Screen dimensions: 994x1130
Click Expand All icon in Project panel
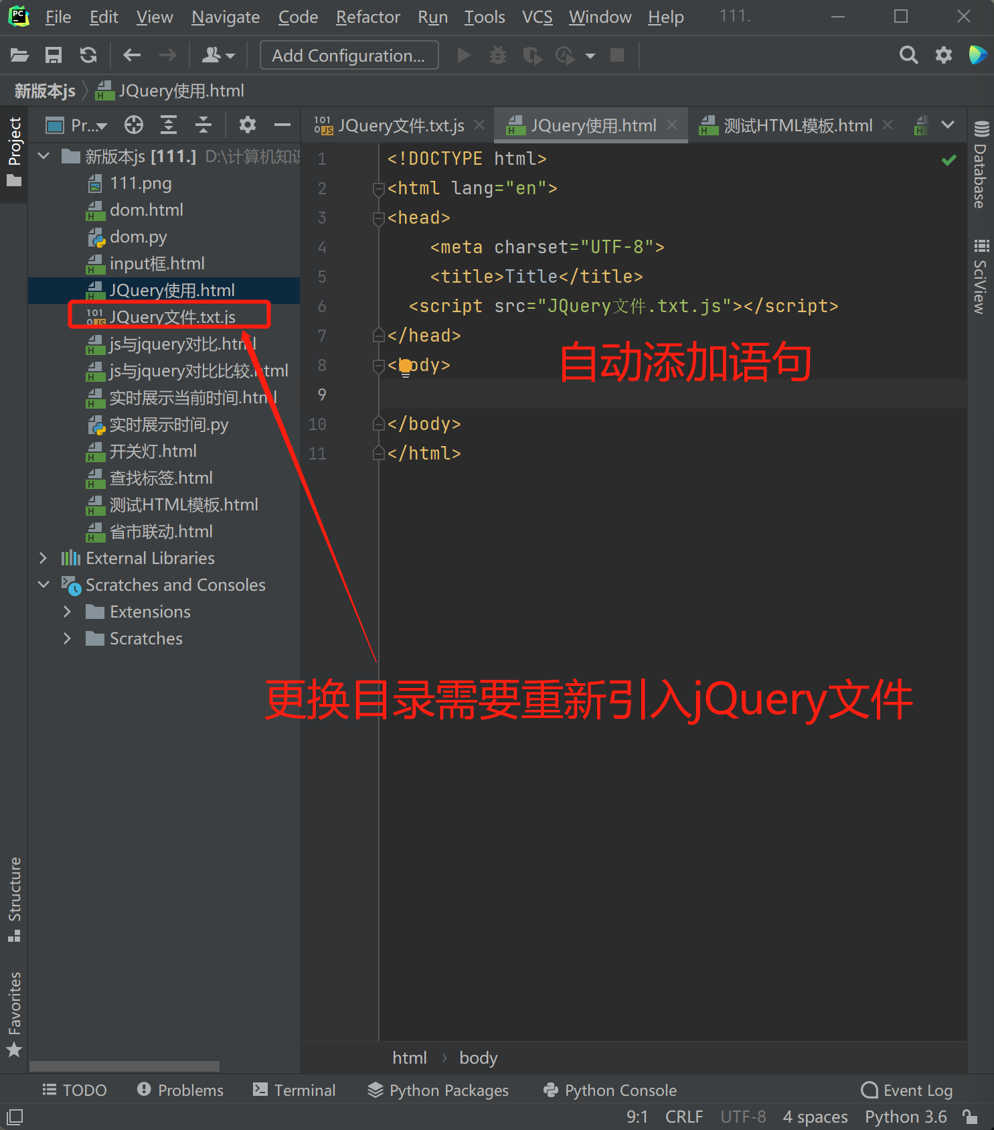[169, 125]
